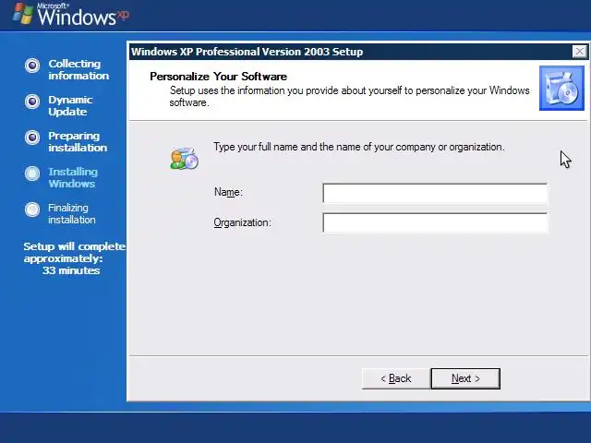Click the Windows XP logo flag
The height and width of the screenshot is (443, 591).
coord(22,15)
